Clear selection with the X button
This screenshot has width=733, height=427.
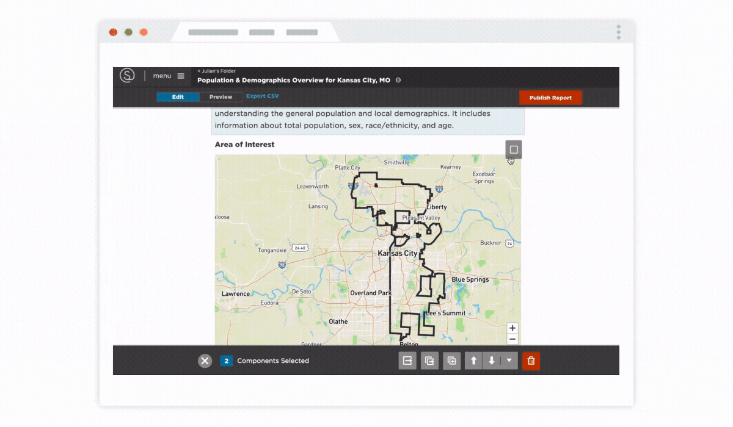(205, 361)
